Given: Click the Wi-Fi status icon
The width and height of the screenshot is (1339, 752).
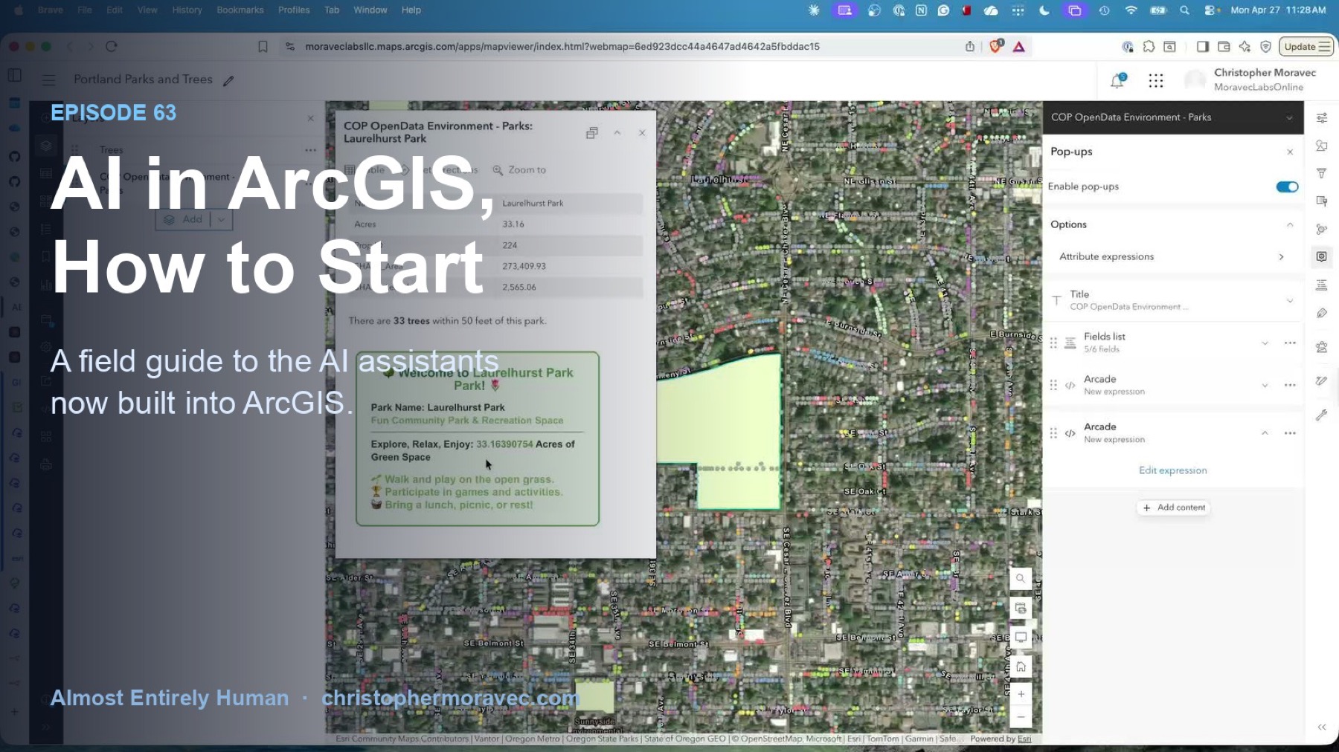Looking at the screenshot, I should pyautogui.click(x=1131, y=10).
